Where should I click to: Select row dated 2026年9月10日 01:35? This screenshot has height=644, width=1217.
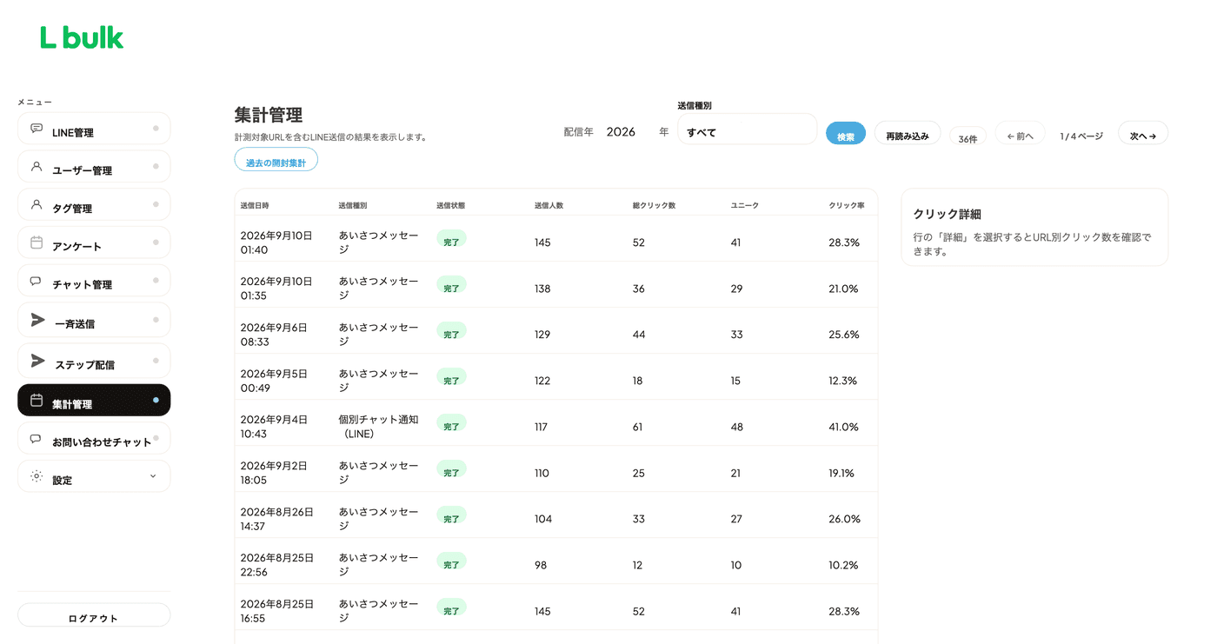[556, 285]
